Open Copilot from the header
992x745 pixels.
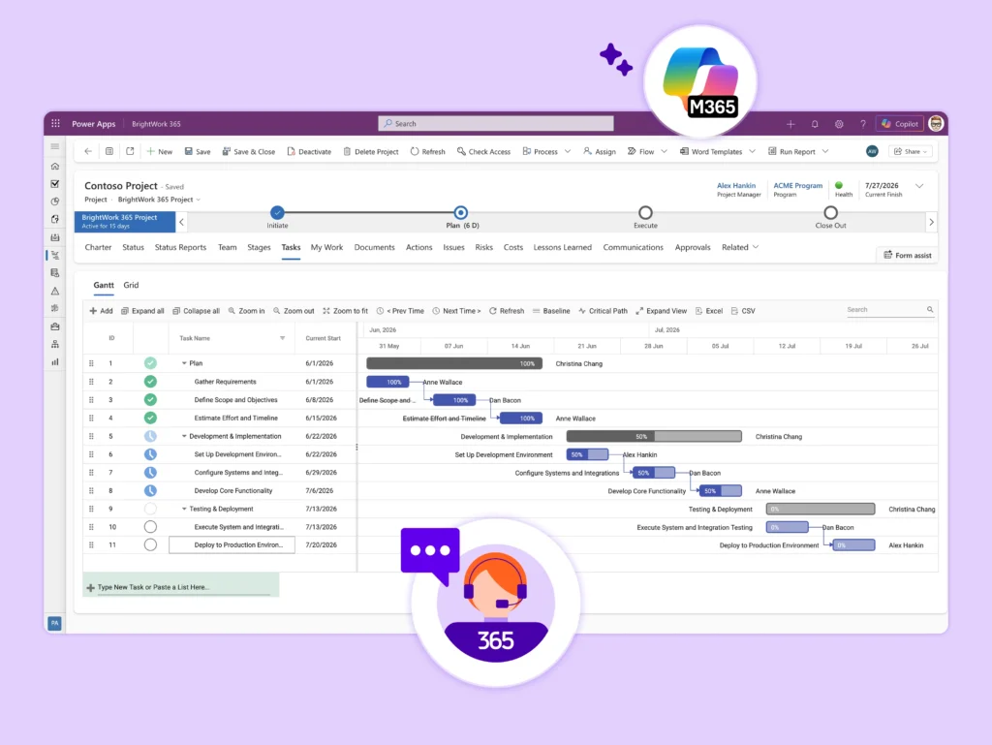coord(900,124)
